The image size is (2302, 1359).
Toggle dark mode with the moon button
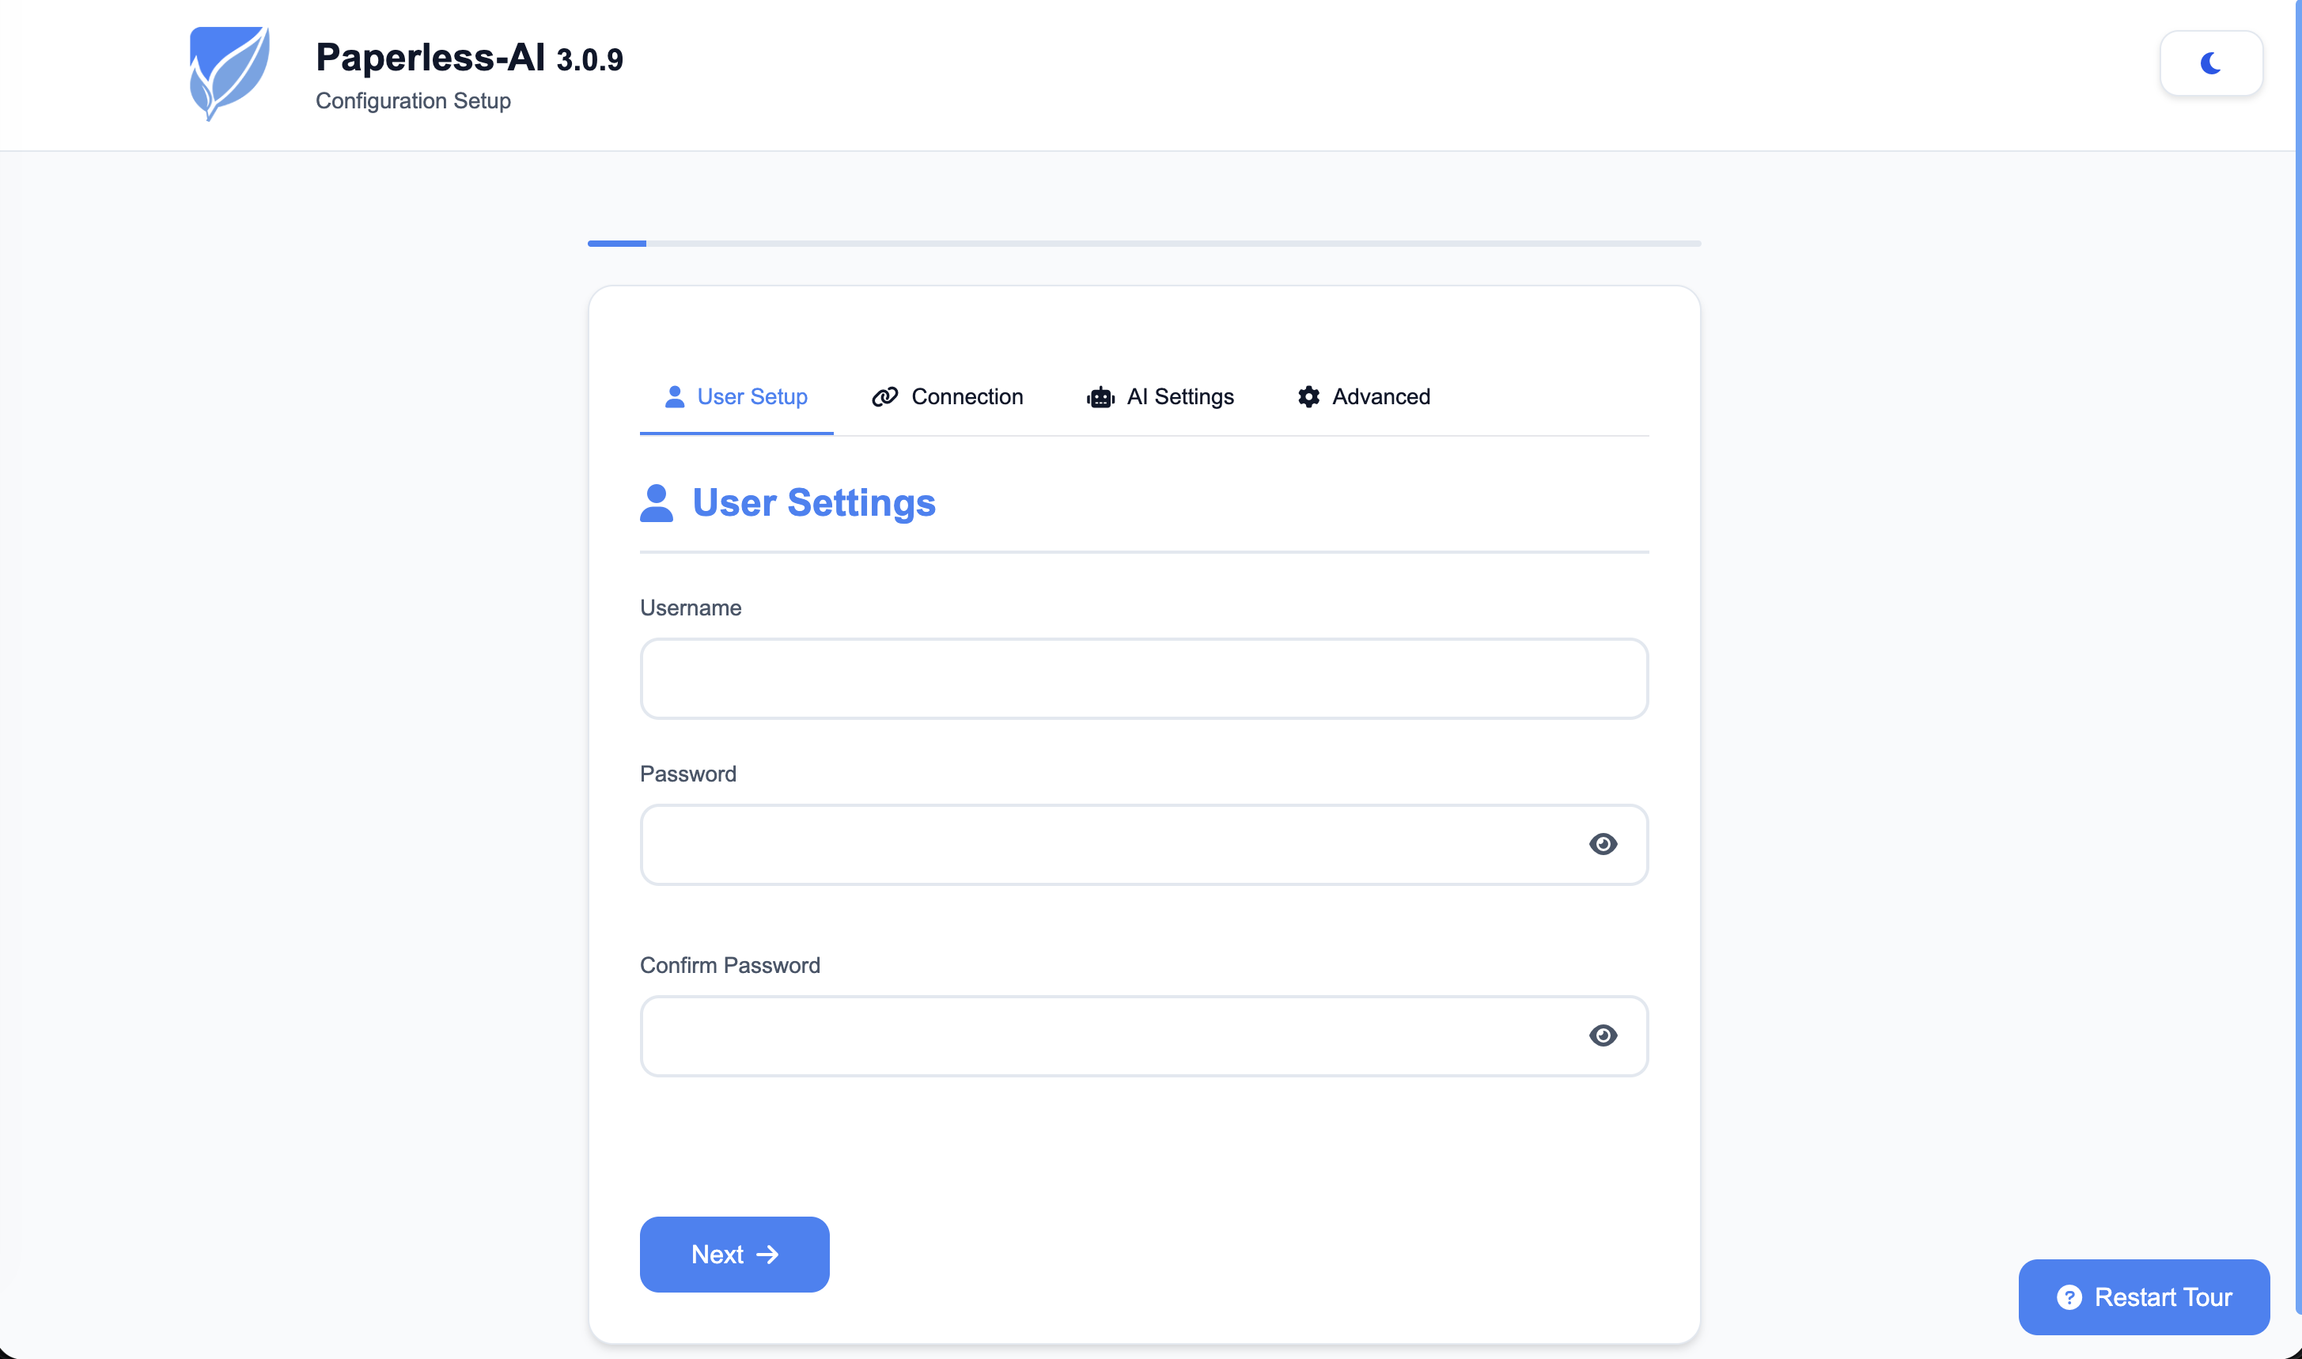click(2211, 62)
